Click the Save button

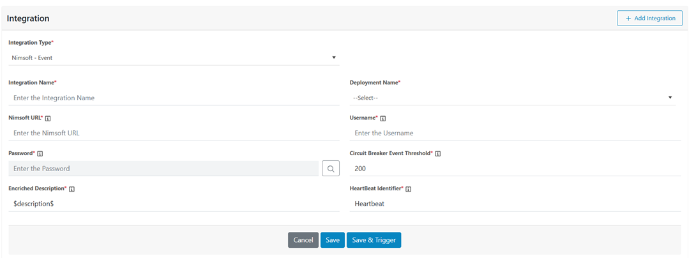click(x=332, y=240)
